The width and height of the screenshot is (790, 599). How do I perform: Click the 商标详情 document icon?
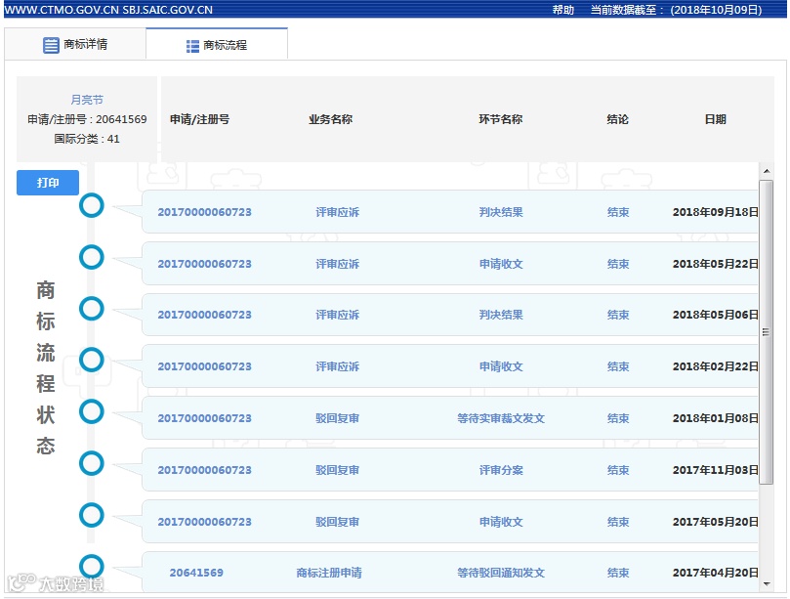51,45
